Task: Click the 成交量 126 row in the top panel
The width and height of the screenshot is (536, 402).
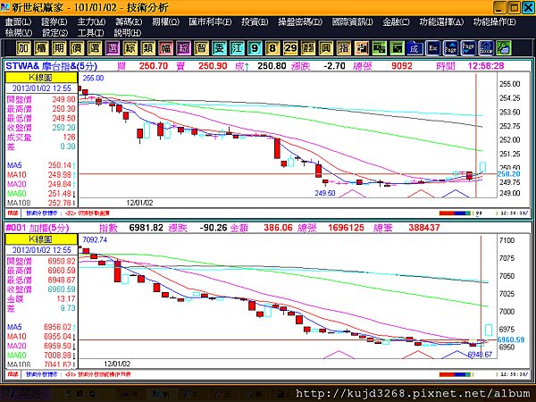Action: tap(41, 138)
